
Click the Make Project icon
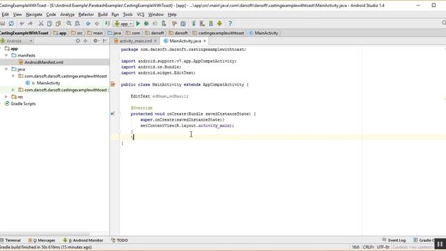pos(107,24)
